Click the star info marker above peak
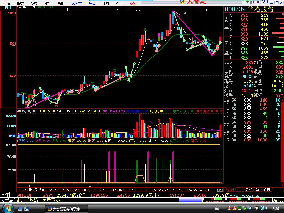 206,9
